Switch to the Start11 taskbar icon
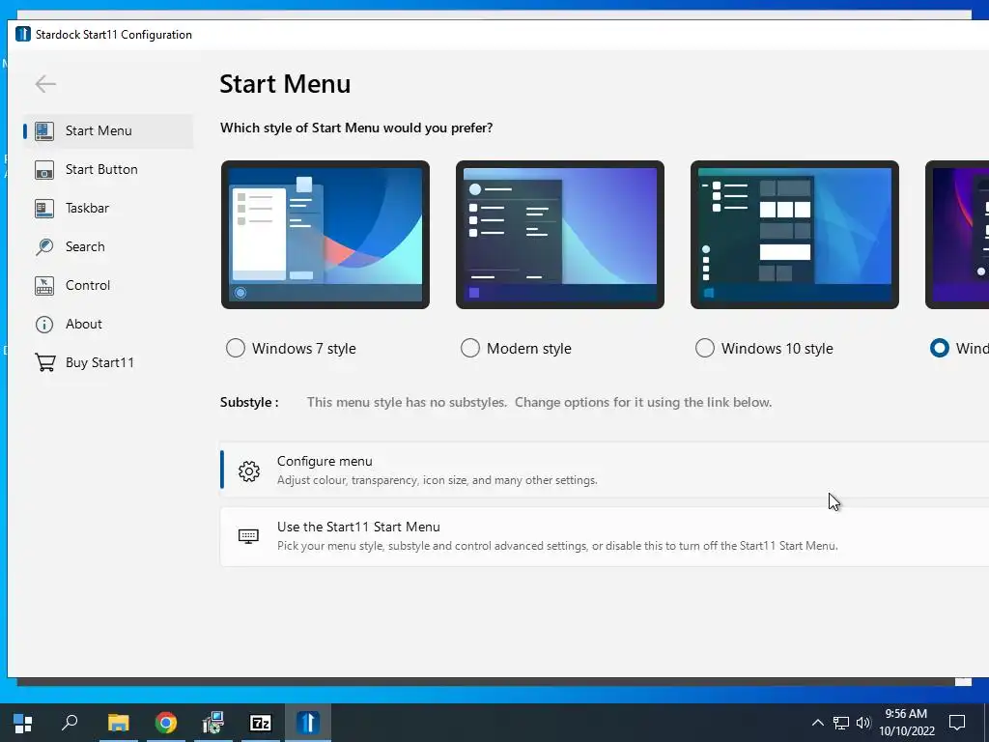The image size is (989, 742). tap(308, 723)
